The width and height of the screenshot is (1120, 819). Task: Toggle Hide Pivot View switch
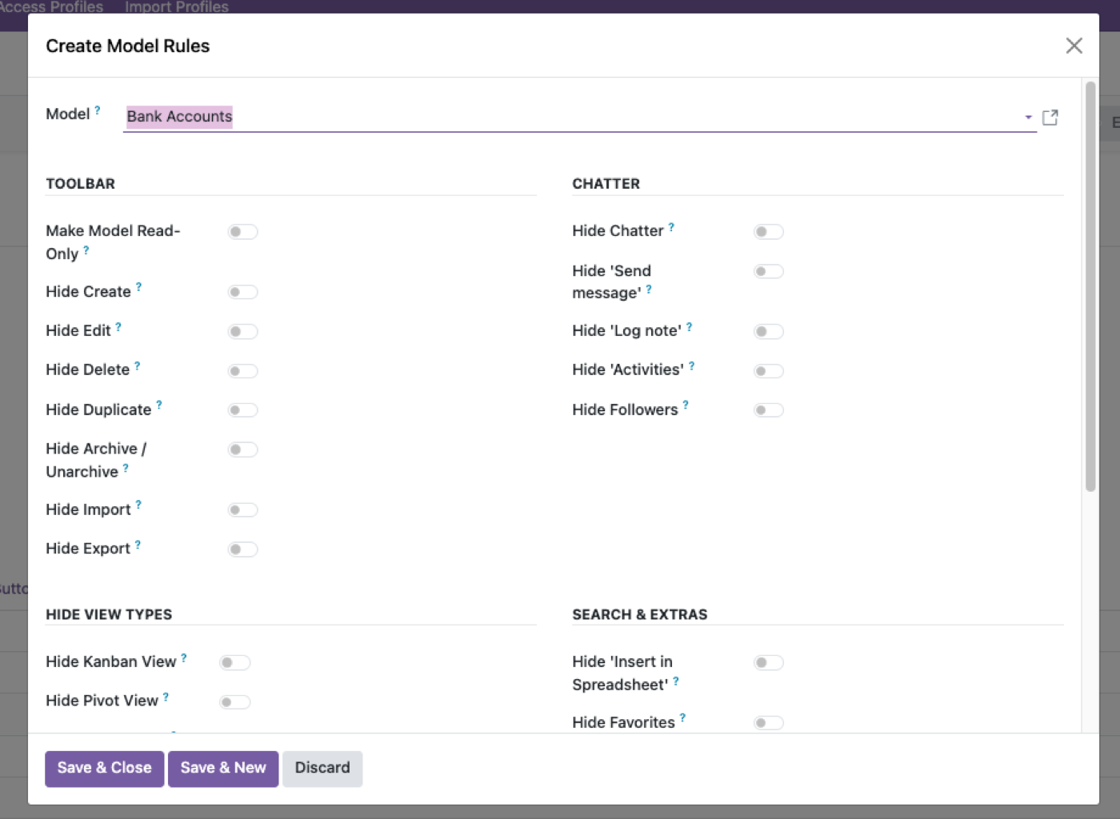[235, 702]
